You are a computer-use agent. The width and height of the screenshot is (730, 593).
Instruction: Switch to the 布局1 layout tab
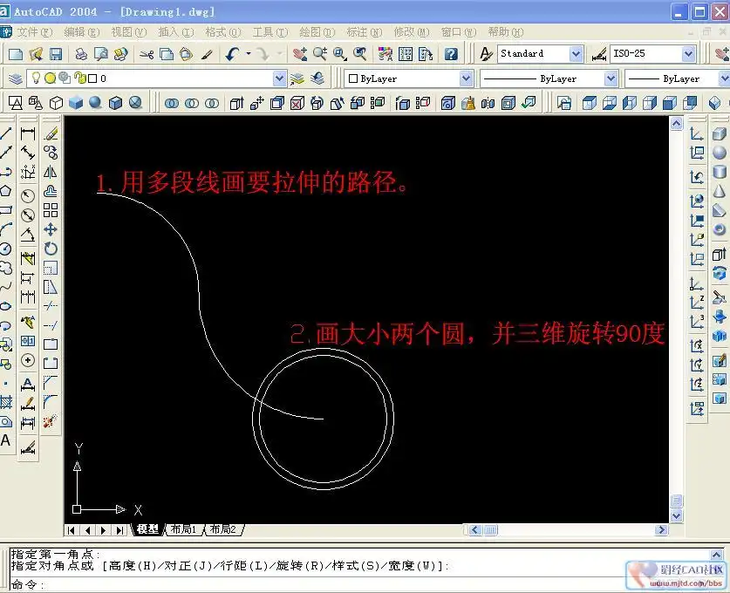pyautogui.click(x=183, y=529)
